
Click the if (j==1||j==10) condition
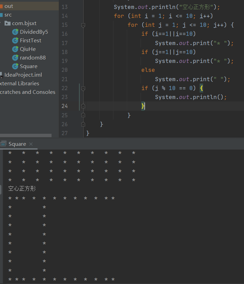tap(168, 52)
